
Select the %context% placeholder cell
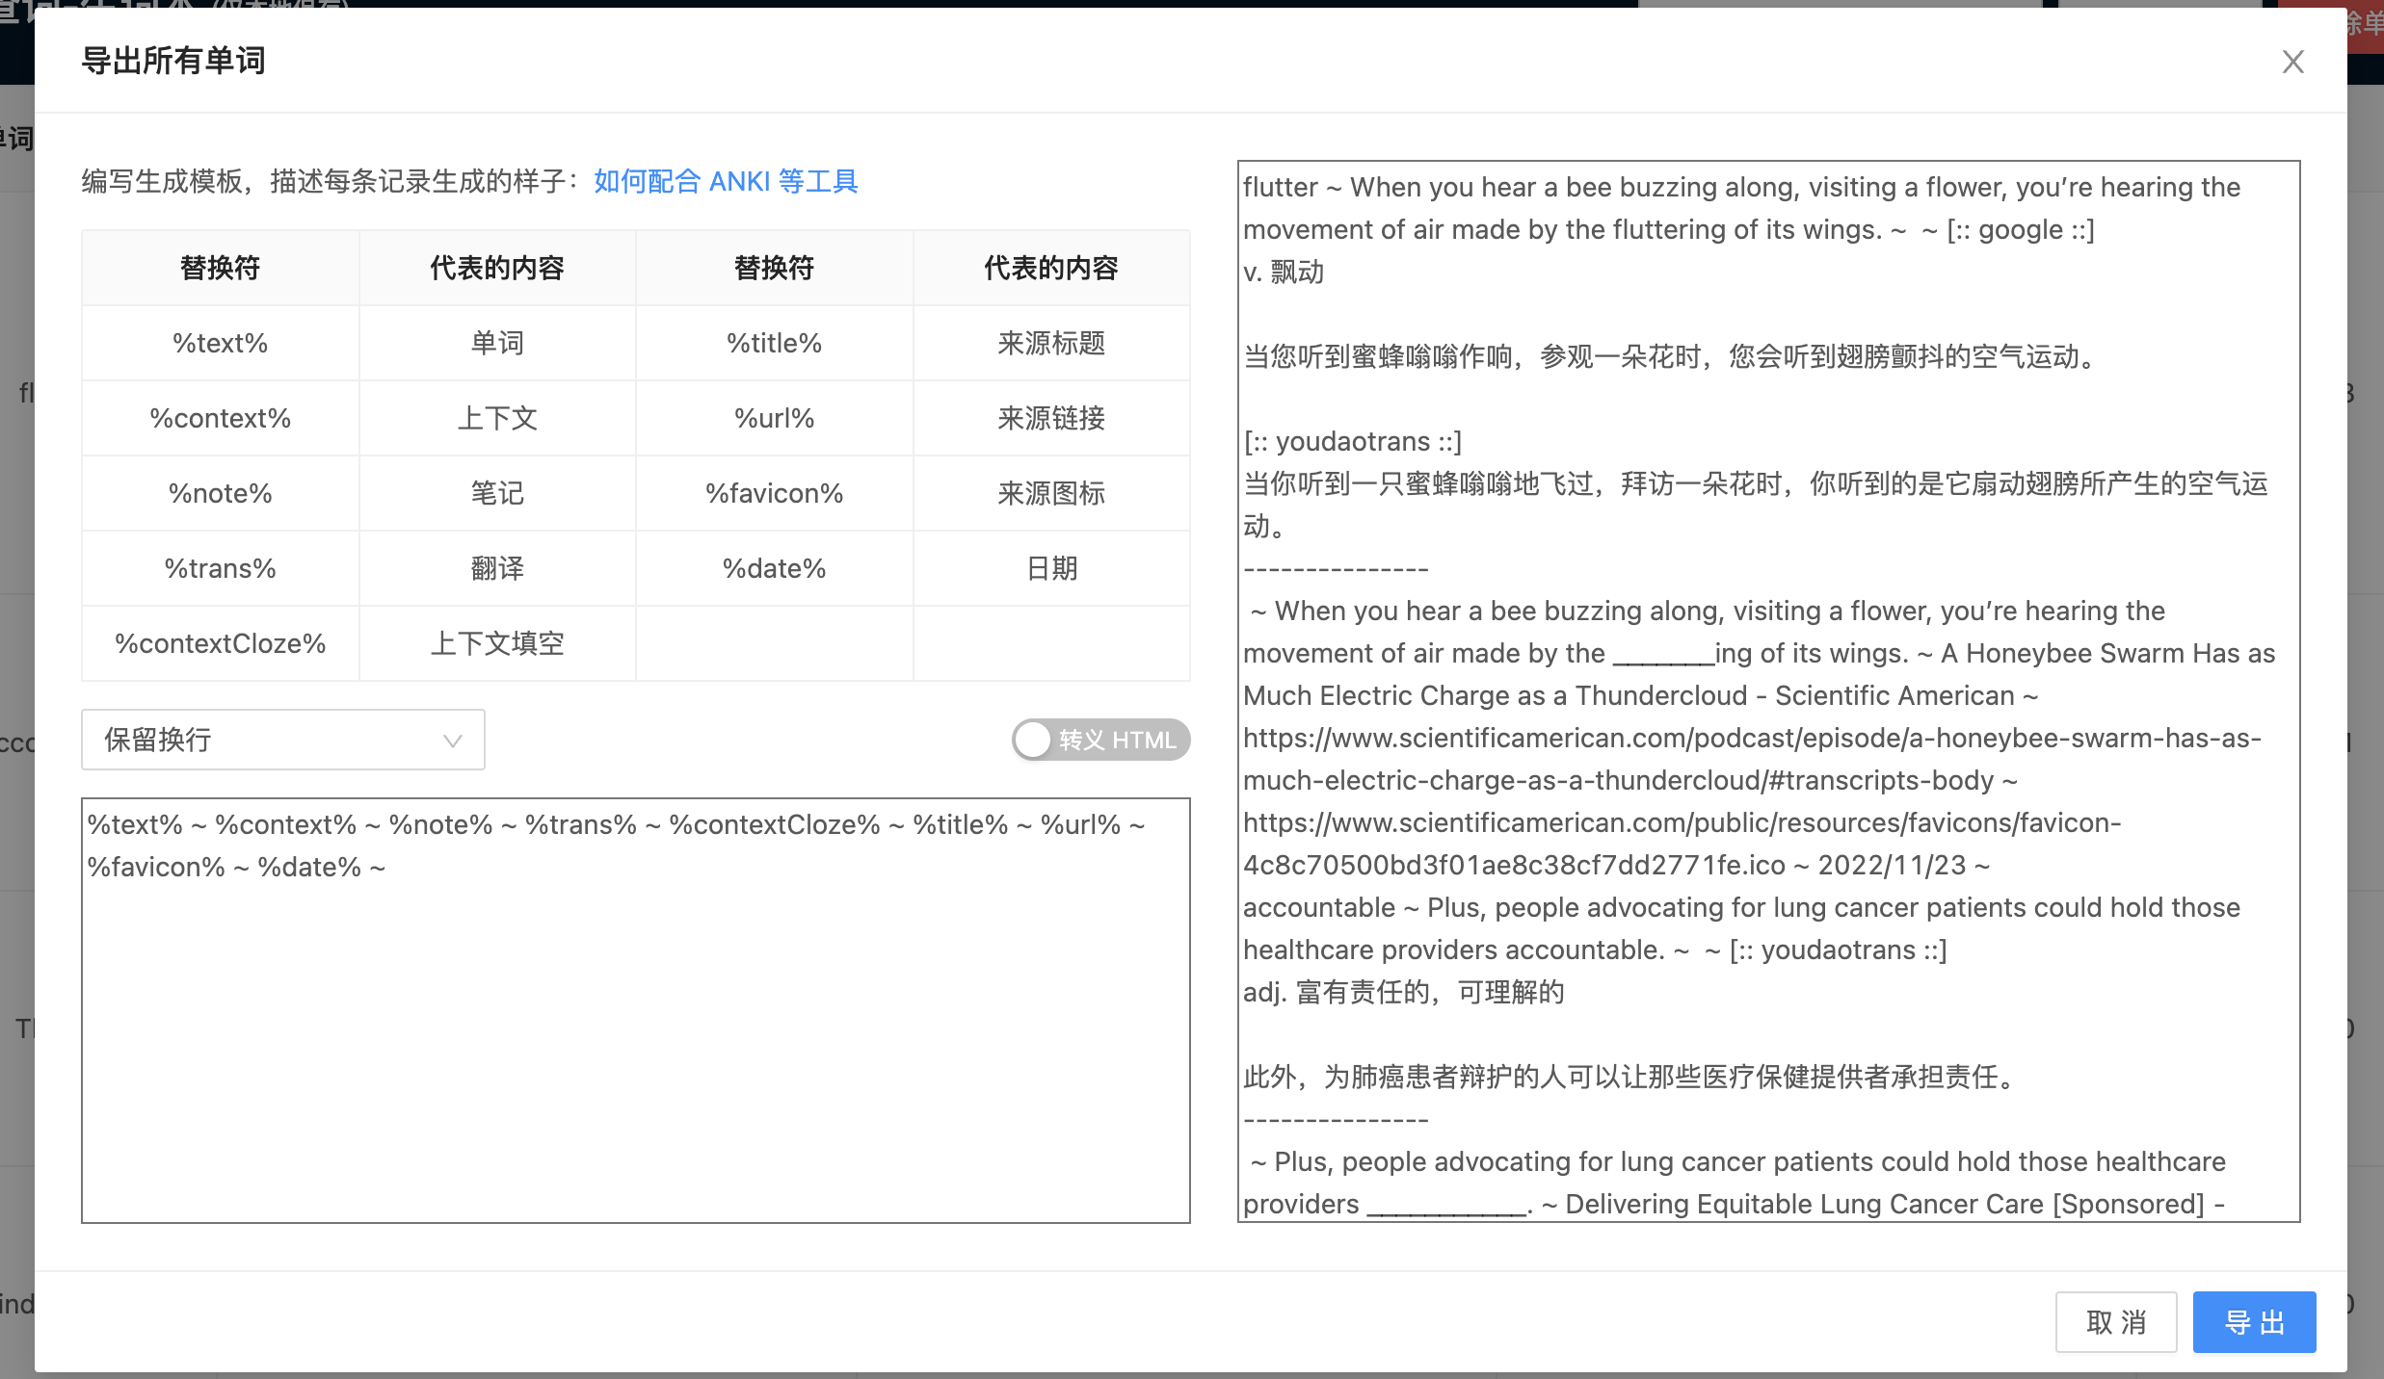click(x=220, y=417)
